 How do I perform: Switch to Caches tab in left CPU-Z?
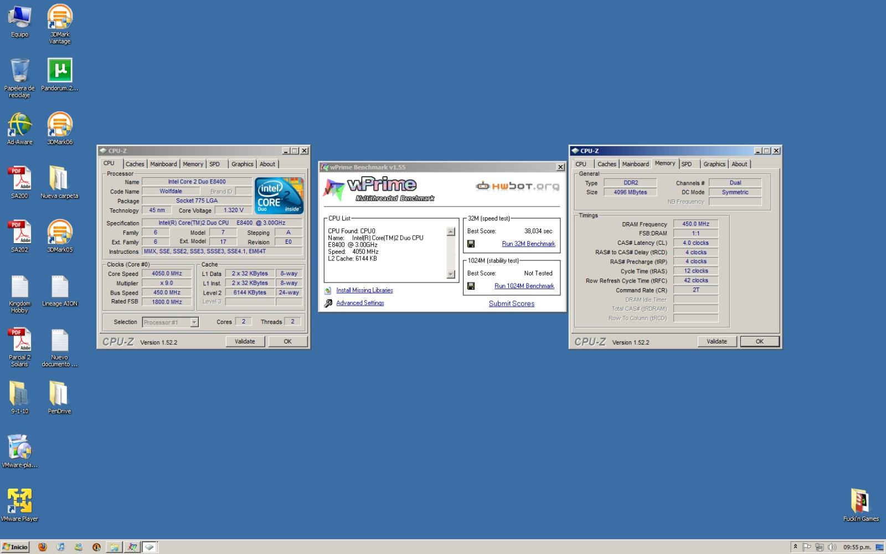(x=135, y=164)
